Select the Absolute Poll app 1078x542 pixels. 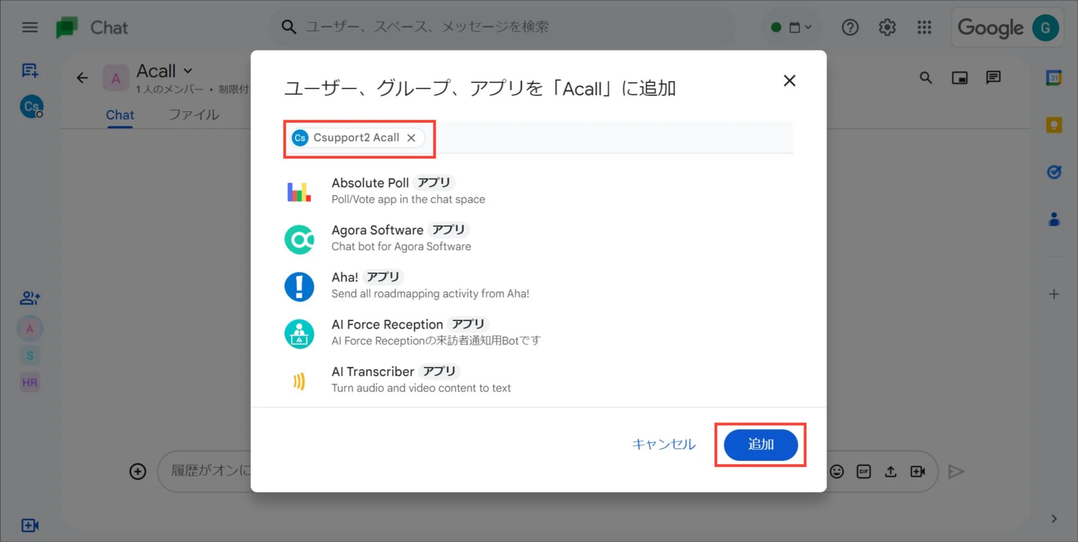[x=538, y=190]
